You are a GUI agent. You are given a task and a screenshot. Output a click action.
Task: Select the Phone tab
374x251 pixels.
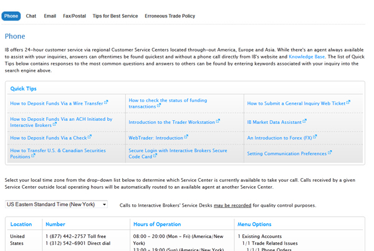tap(11, 16)
